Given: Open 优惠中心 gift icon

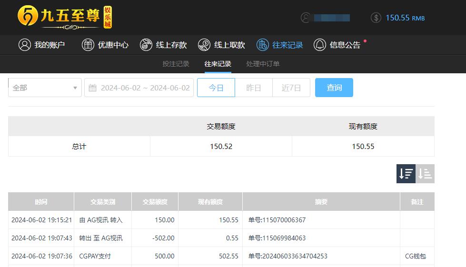Looking at the screenshot, I should (88, 45).
